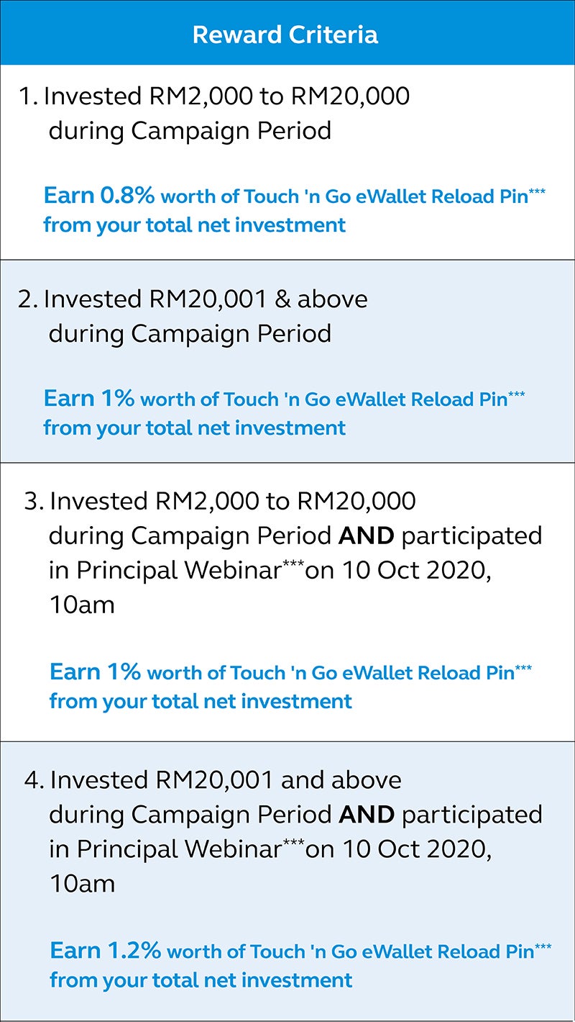Click 'Touch 'n Go eWallet Reload Pin' in criterion 2

366,399
